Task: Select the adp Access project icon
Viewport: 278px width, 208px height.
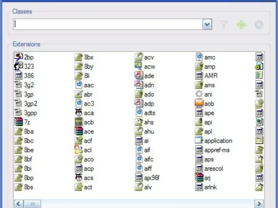Action: point(139,103)
